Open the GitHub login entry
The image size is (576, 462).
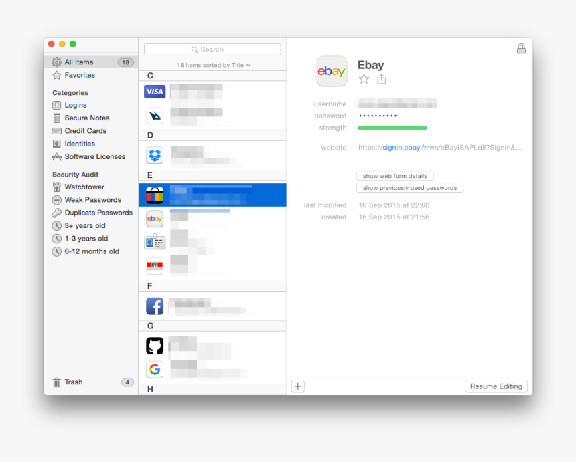tap(155, 346)
